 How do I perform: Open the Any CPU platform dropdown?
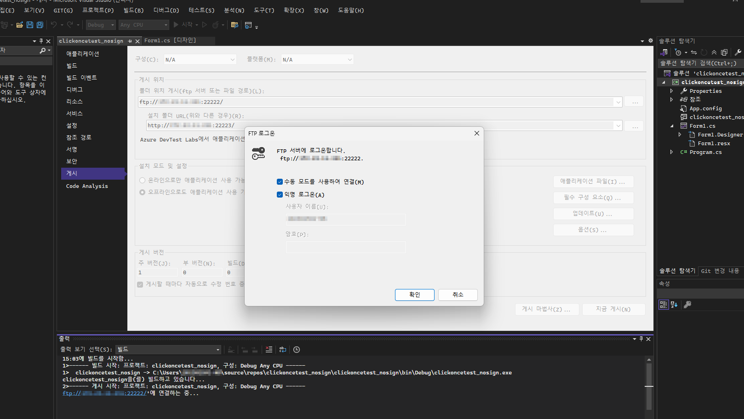(x=144, y=25)
